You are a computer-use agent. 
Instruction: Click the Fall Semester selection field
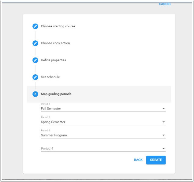point(98,109)
